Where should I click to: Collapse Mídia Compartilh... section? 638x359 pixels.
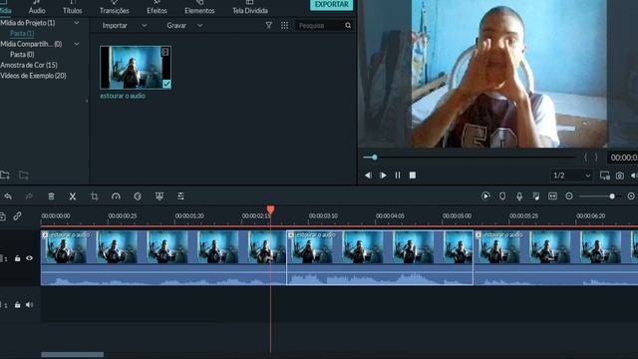[x=77, y=44]
